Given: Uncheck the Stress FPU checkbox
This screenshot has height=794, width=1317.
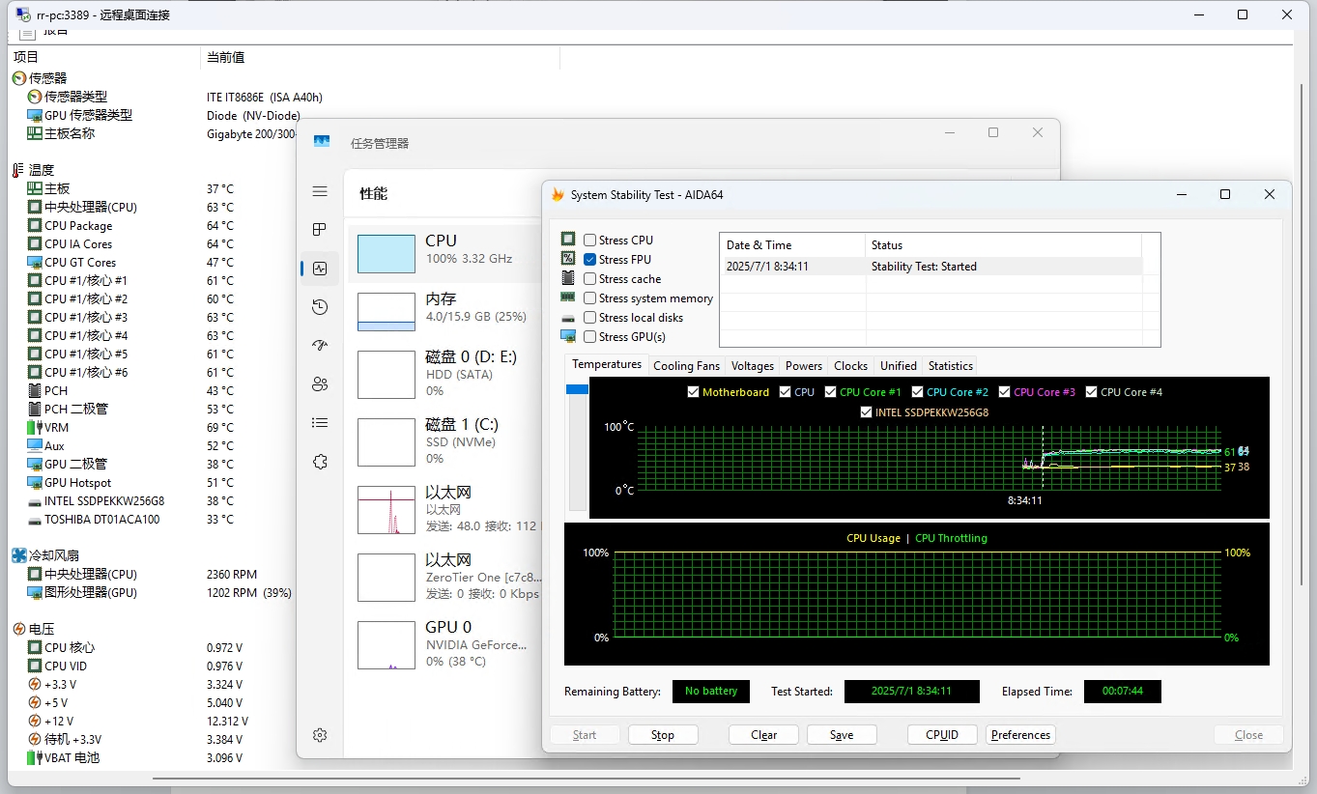Looking at the screenshot, I should tap(589, 259).
